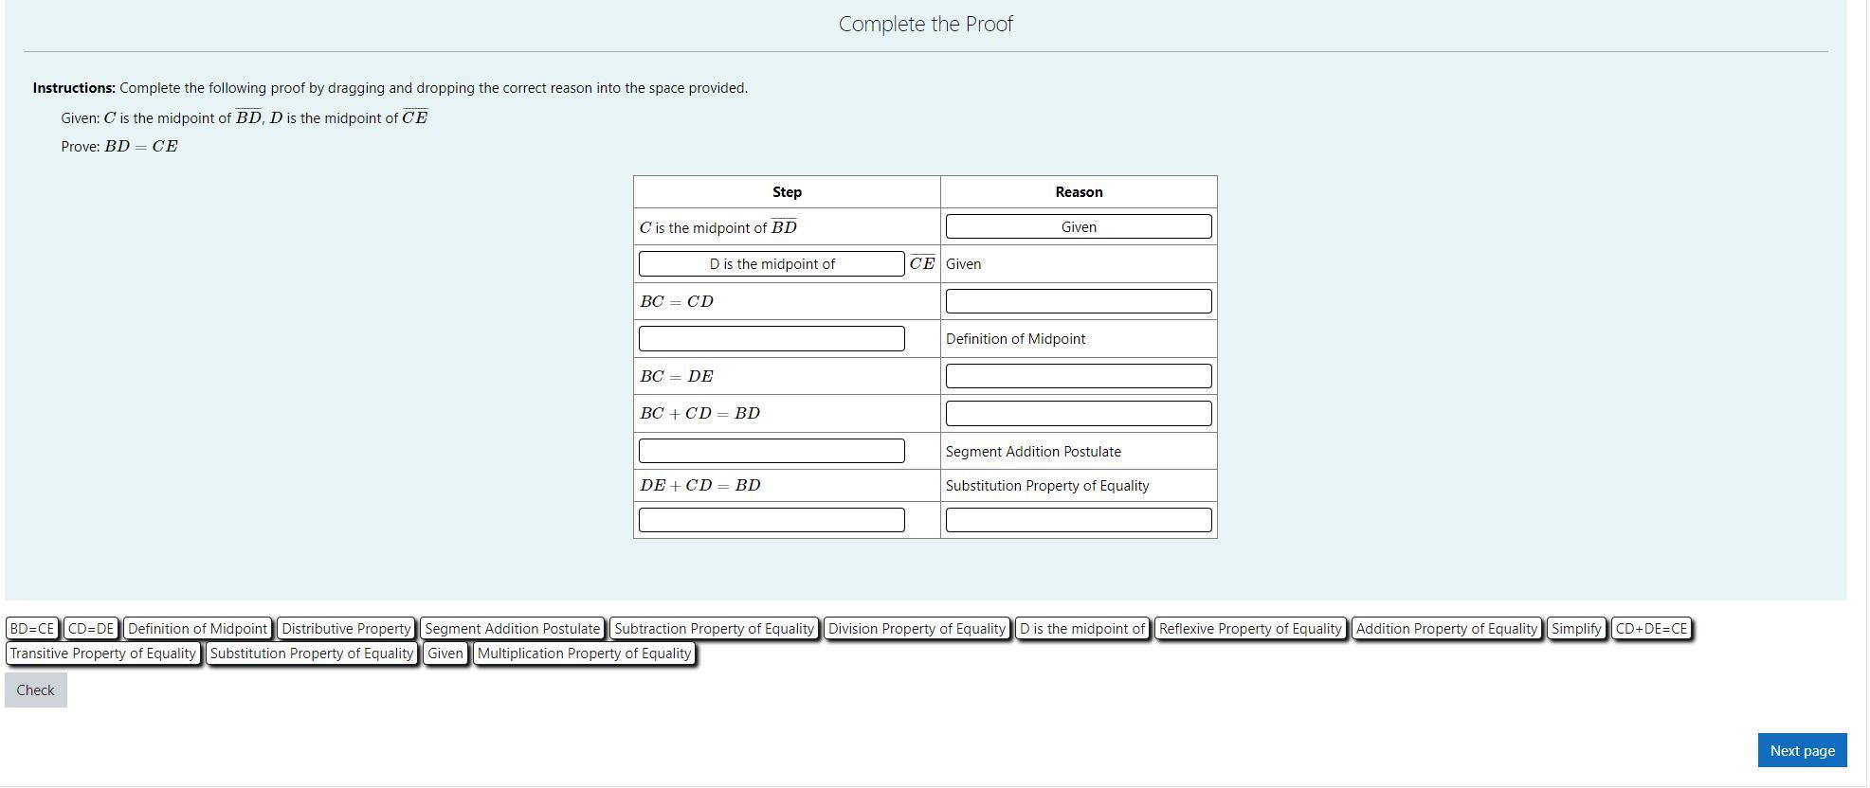Click the empty reason box for BC = CD
The height and width of the screenshot is (788, 1870).
1079,301
